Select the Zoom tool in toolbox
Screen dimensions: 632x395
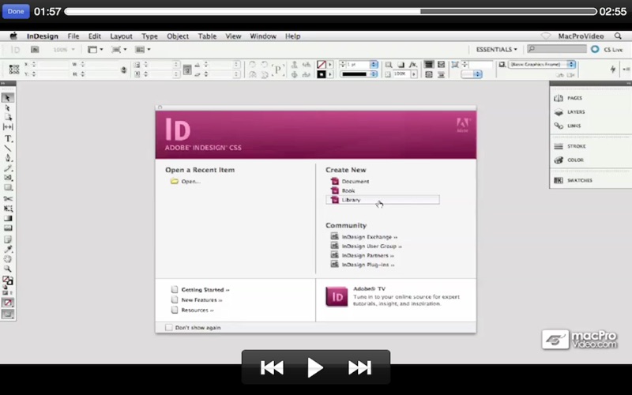(x=8, y=269)
